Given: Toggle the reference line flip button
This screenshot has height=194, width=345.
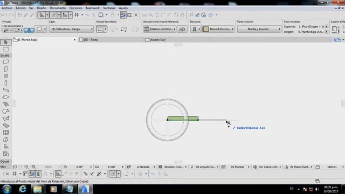Looking at the screenshot, I should (182, 29).
